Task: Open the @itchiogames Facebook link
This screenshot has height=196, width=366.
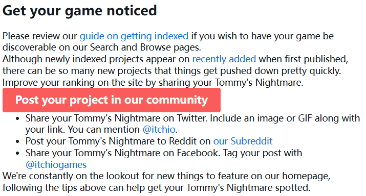Action: 56,165
